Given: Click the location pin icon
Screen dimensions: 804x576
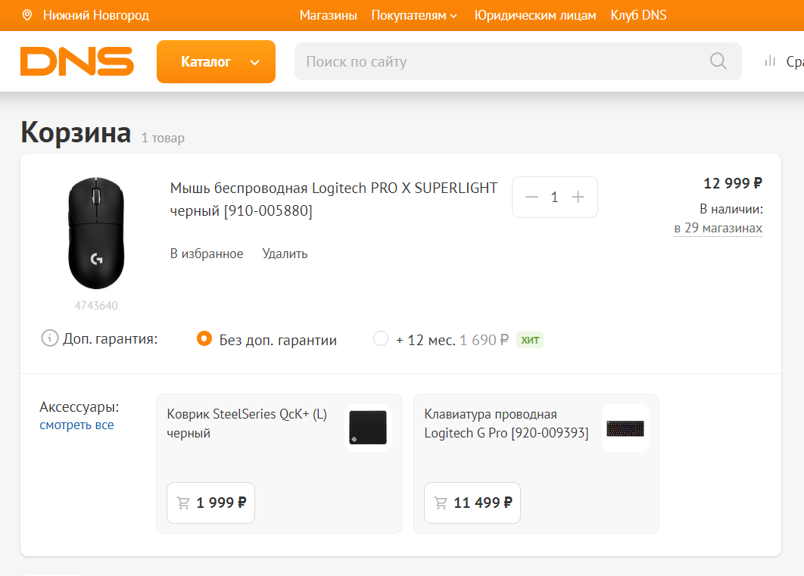Looking at the screenshot, I should [27, 15].
